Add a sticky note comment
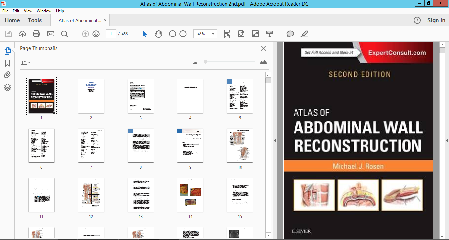The width and height of the screenshot is (449, 240). click(290, 34)
